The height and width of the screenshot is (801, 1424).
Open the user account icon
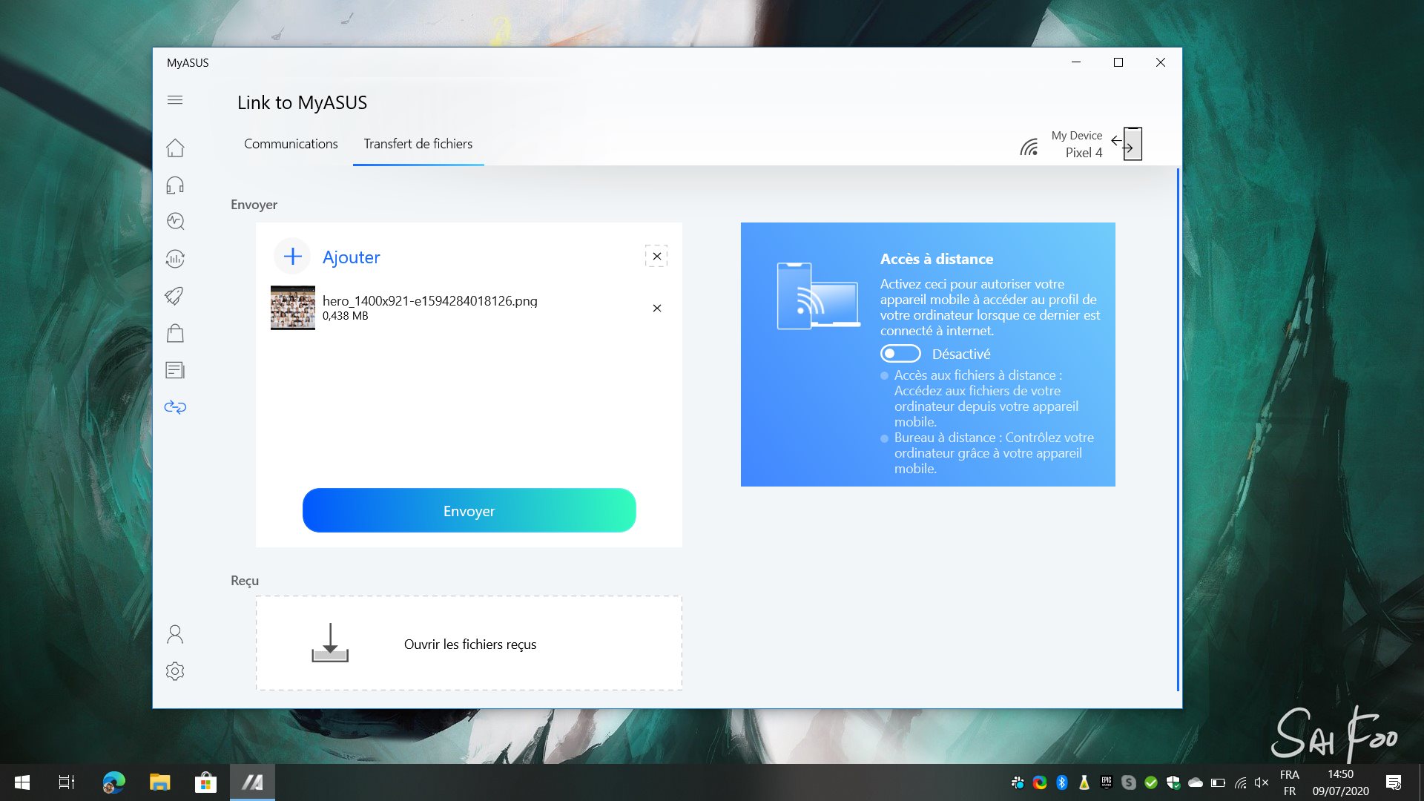click(x=175, y=634)
